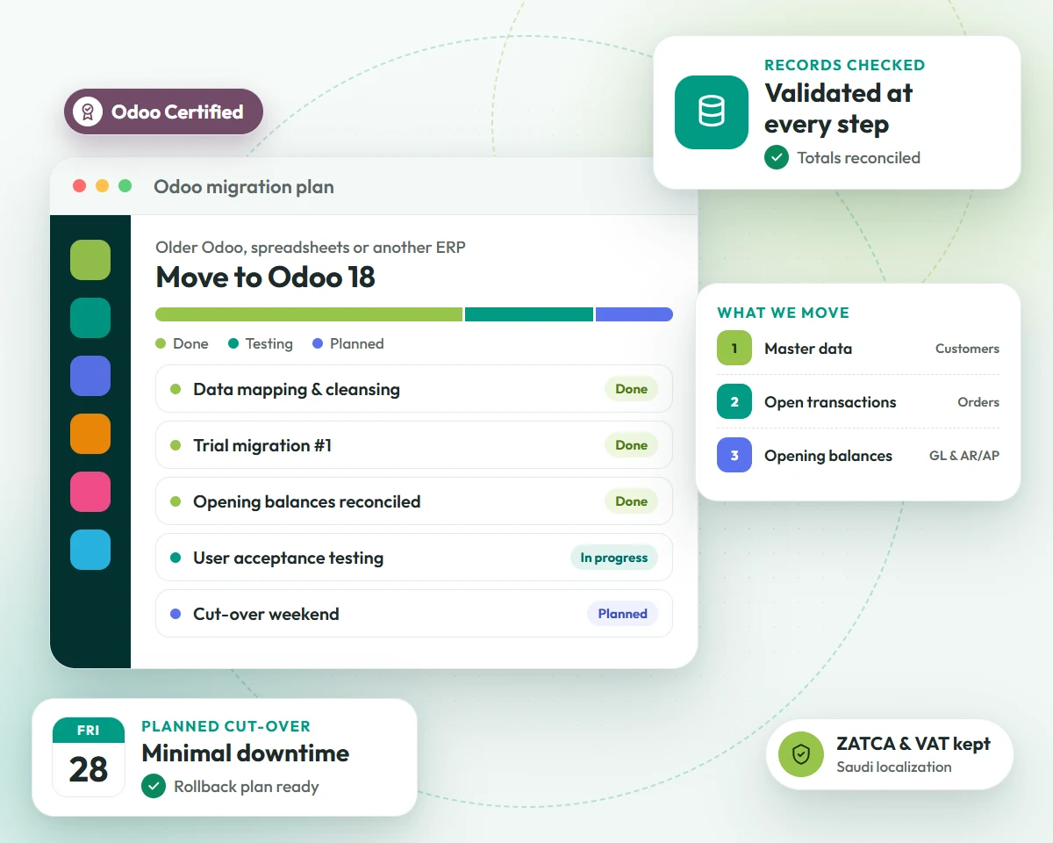This screenshot has width=1053, height=843.
Task: Click the light green sidebar square icon
Action: tap(90, 260)
